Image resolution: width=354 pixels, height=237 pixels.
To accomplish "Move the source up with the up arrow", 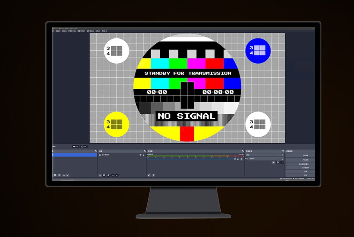I will click(x=112, y=175).
